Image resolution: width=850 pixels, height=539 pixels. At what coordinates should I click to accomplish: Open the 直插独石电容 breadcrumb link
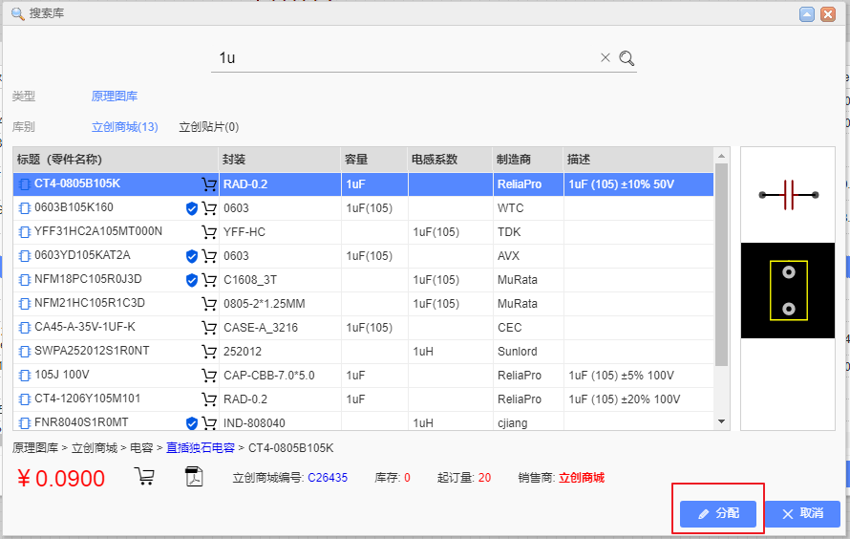(x=200, y=448)
